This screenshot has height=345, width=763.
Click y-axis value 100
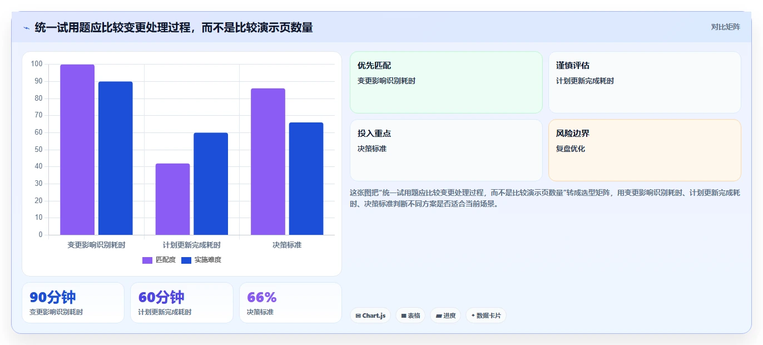tap(37, 64)
